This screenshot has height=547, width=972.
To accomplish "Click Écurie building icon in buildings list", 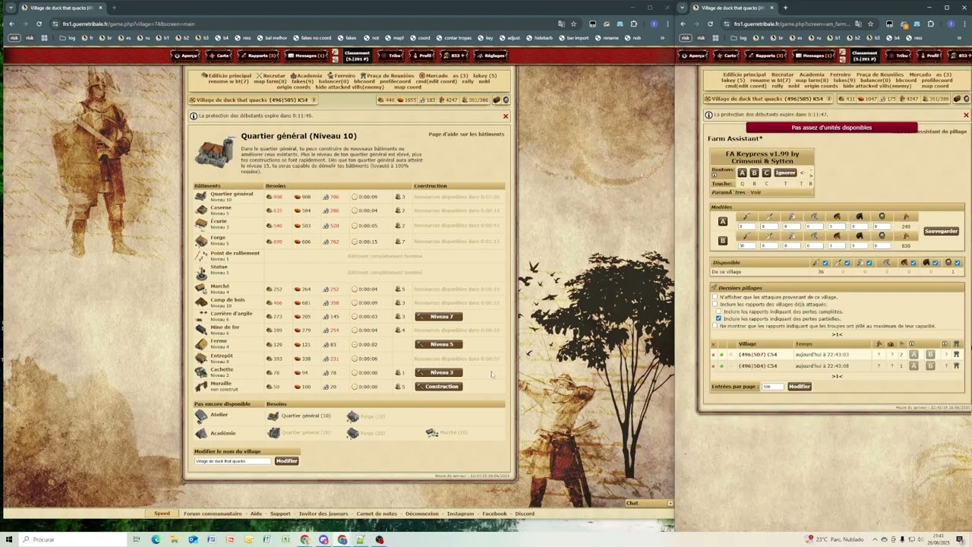I will tap(200, 224).
